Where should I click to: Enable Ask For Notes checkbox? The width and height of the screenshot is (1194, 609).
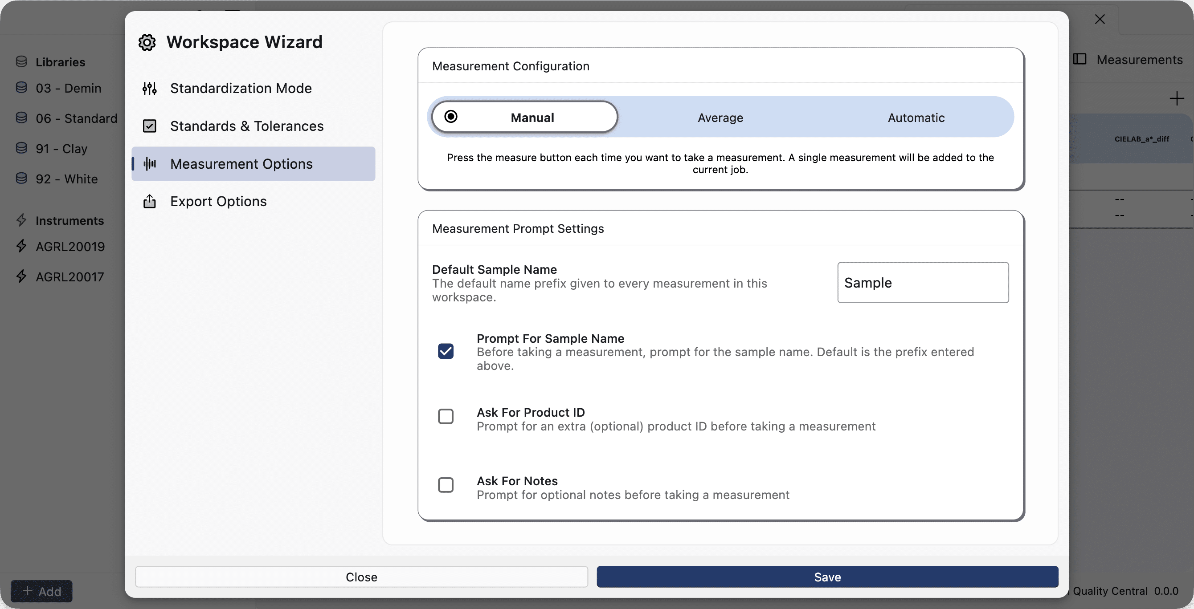tap(446, 485)
